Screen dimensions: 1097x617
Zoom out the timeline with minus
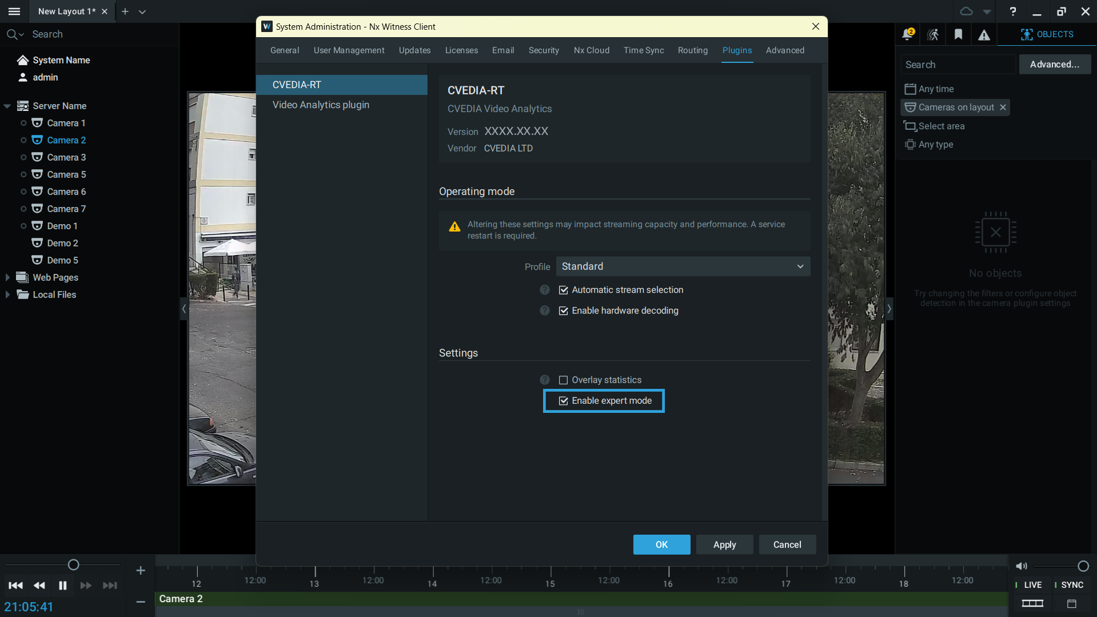pyautogui.click(x=141, y=602)
